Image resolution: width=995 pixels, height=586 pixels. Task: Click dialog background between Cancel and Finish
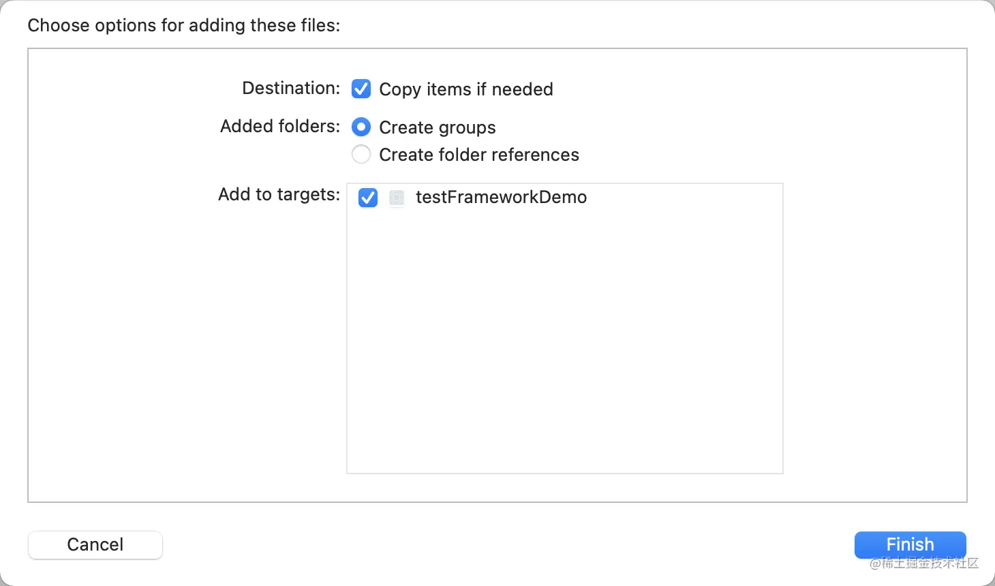click(504, 544)
